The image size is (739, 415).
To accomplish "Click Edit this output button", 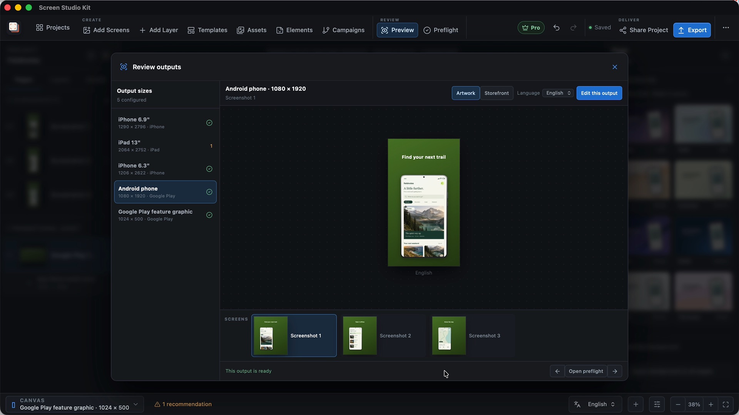I will click(x=599, y=93).
